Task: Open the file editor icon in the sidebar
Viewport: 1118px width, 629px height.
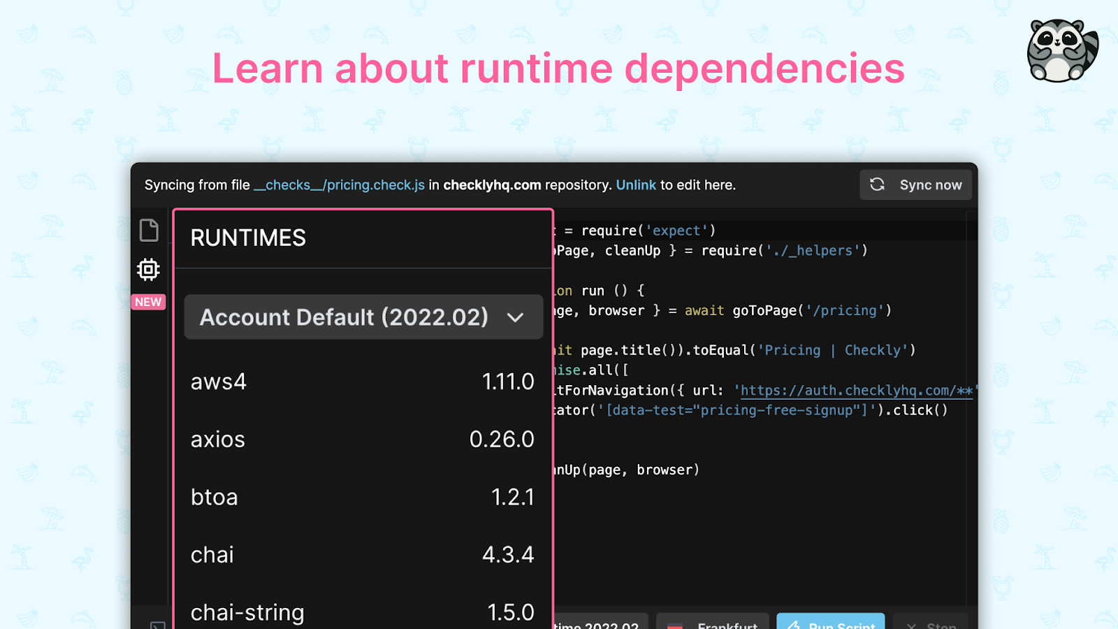Action: [x=147, y=229]
